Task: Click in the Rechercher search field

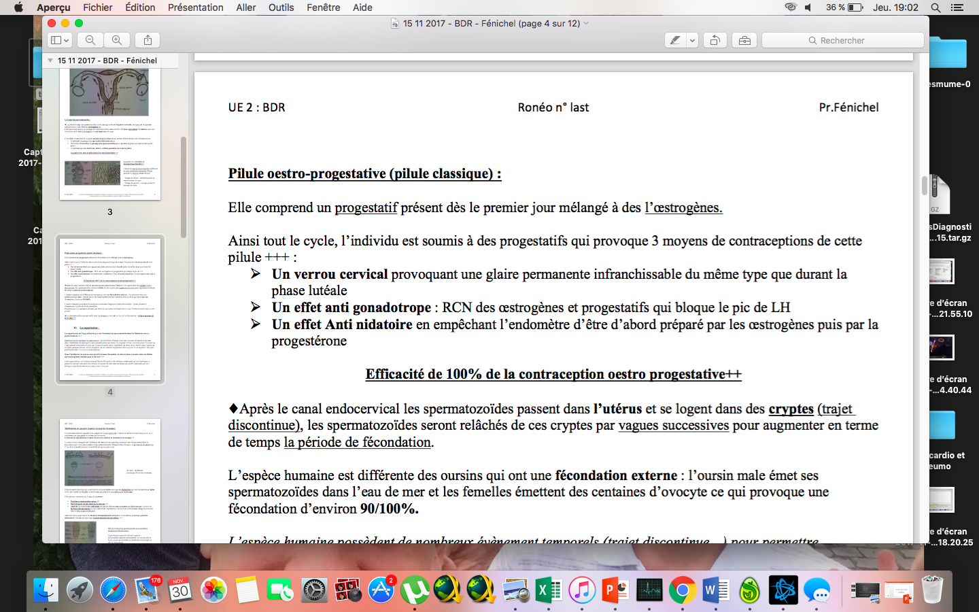Action: (843, 40)
